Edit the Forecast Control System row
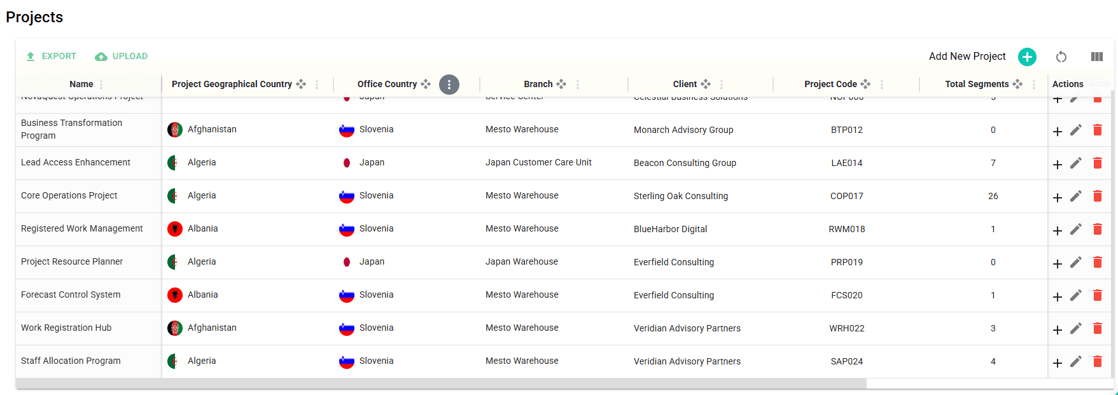 tap(1076, 295)
